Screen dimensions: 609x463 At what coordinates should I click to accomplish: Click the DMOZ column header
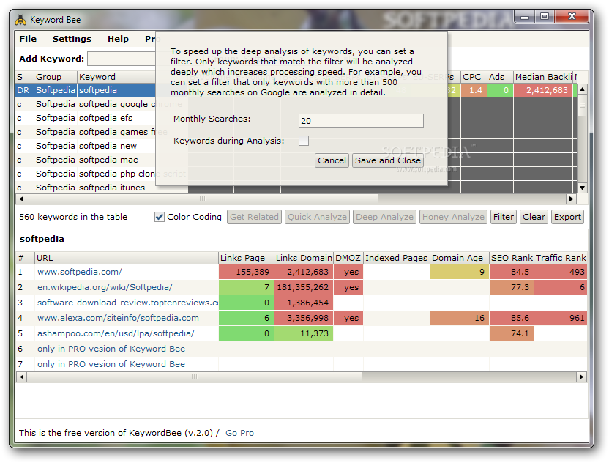348,258
